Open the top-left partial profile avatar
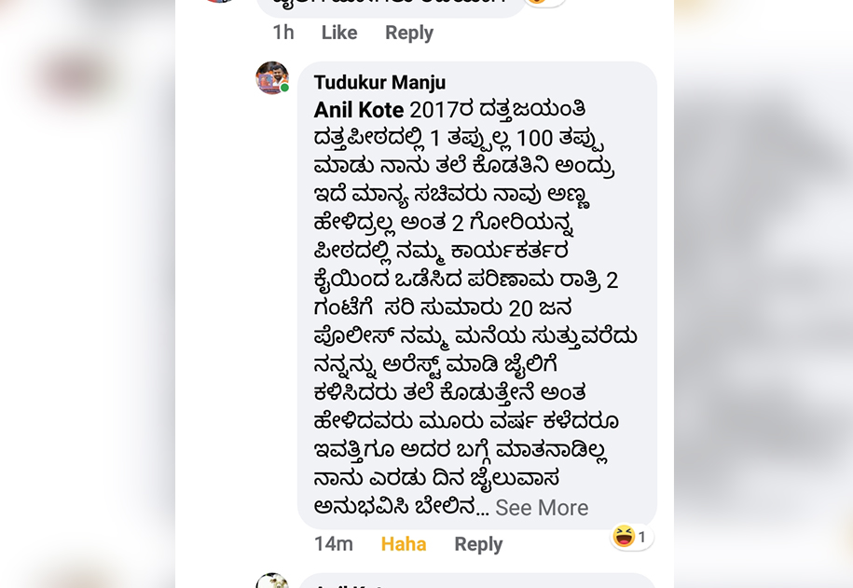Screen dimensions: 853x588 click(x=219, y=2)
